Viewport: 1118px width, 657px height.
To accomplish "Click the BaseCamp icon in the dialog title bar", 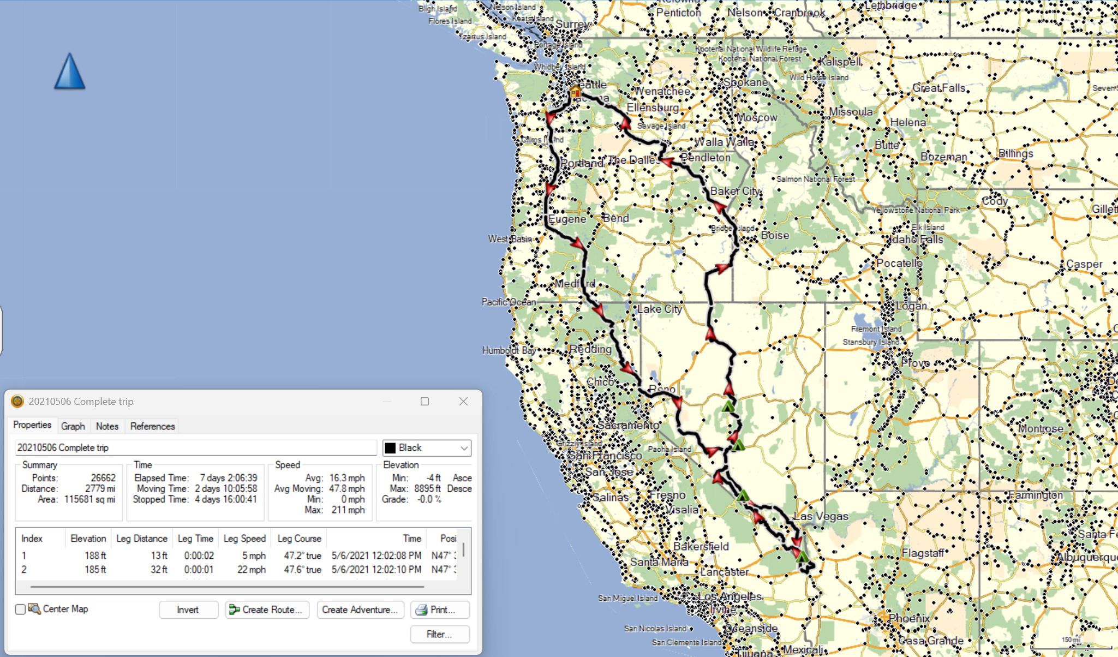I will click(x=17, y=402).
